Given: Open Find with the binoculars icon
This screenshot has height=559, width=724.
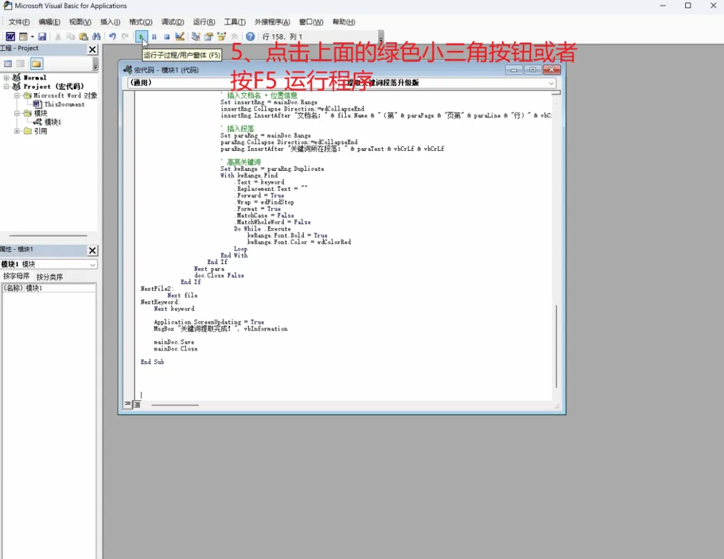Looking at the screenshot, I should tap(96, 36).
